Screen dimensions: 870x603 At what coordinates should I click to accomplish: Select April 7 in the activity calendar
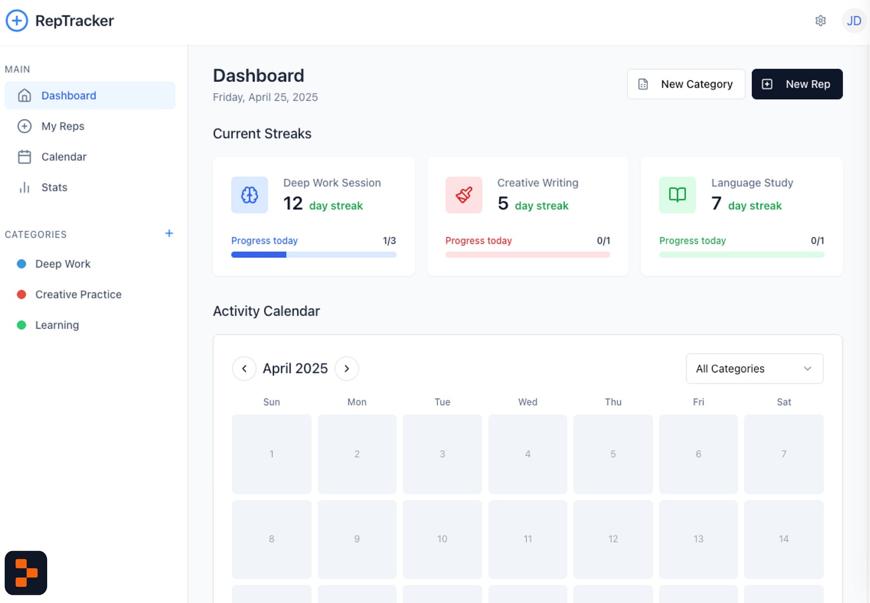tap(784, 454)
